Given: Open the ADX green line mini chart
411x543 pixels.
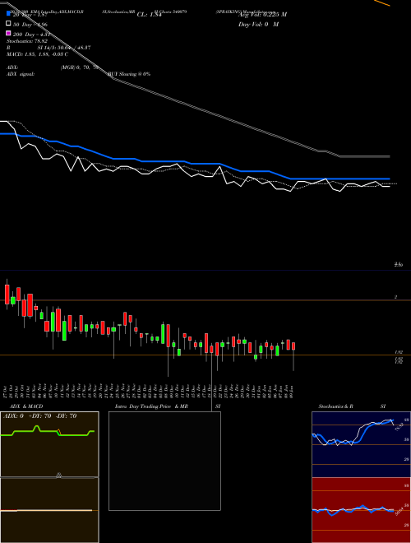Looking at the screenshot, I should pyautogui.click(x=49, y=444).
